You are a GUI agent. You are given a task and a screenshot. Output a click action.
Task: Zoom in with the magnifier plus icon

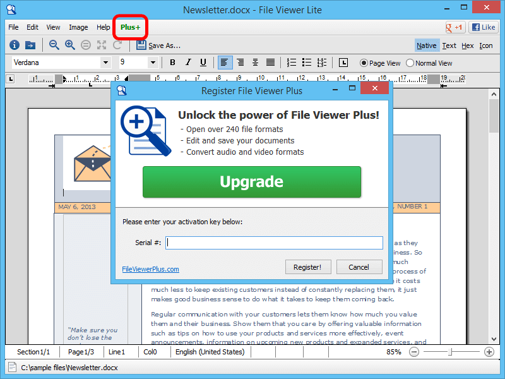(70, 45)
